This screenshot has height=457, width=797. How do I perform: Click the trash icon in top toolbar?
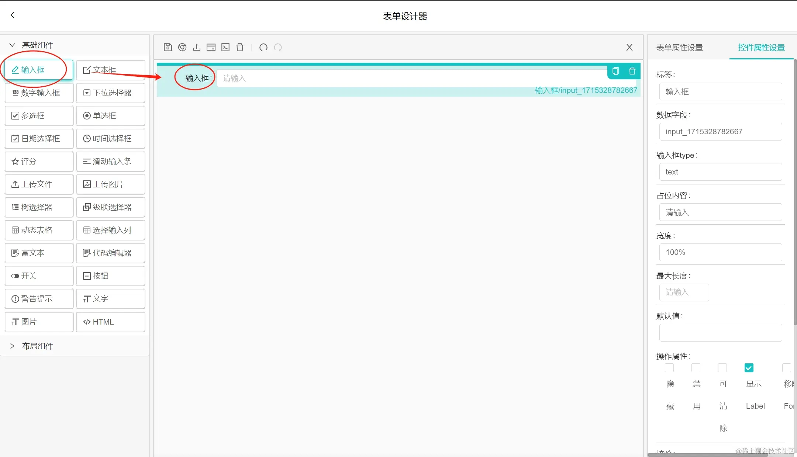(x=240, y=47)
